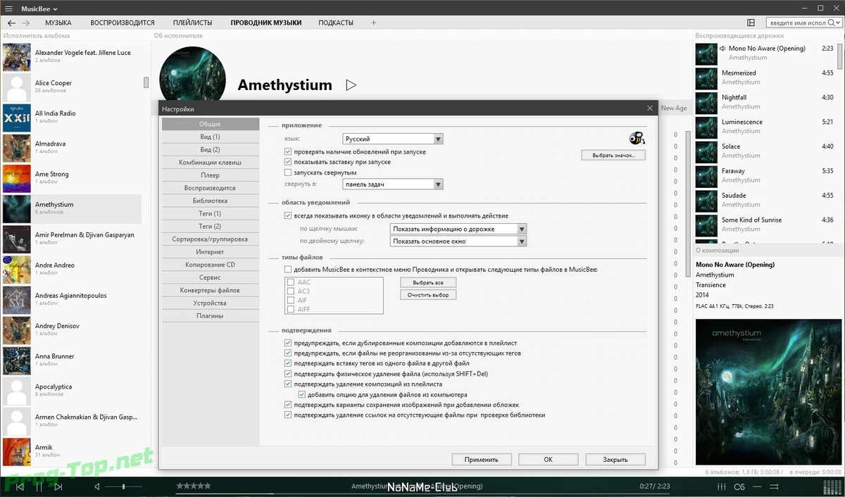Viewport: 845px width, 497px height.
Task: Open the Комбинации клавиш settings section
Action: point(210,163)
